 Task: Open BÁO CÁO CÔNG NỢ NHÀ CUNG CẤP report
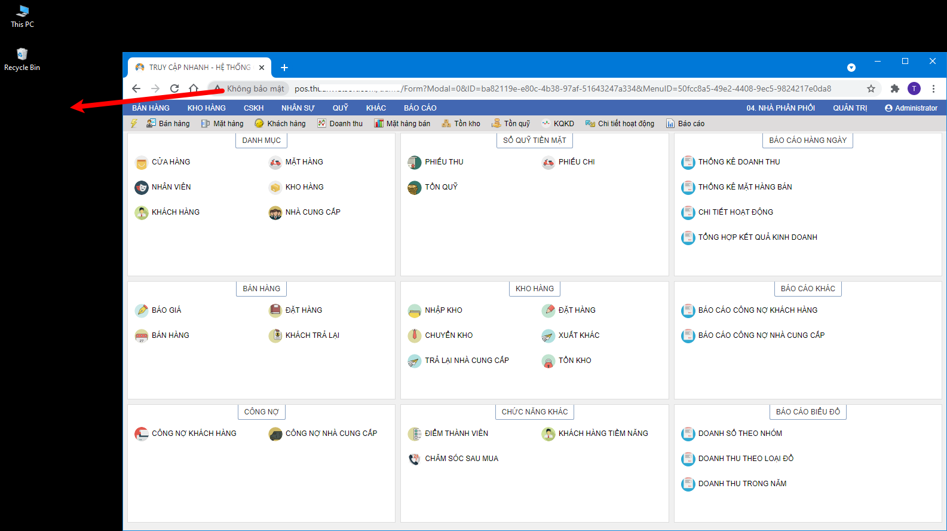click(761, 335)
